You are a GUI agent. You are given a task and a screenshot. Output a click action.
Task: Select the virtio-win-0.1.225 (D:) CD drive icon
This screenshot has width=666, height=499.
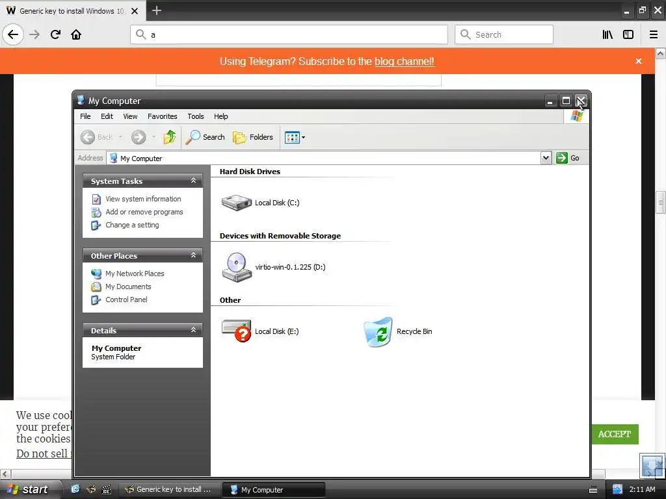click(x=237, y=267)
